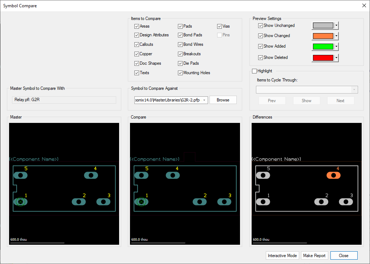Toggle the Mounting Holes checkbox
This screenshot has height=264, width=370.
pyautogui.click(x=180, y=73)
